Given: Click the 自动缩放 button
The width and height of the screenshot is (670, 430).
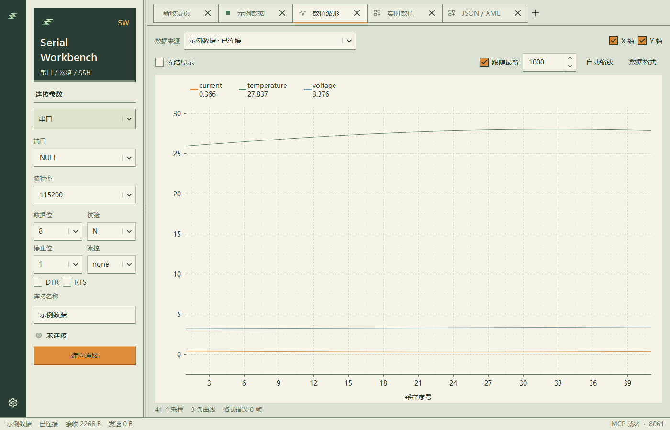Looking at the screenshot, I should pos(600,62).
